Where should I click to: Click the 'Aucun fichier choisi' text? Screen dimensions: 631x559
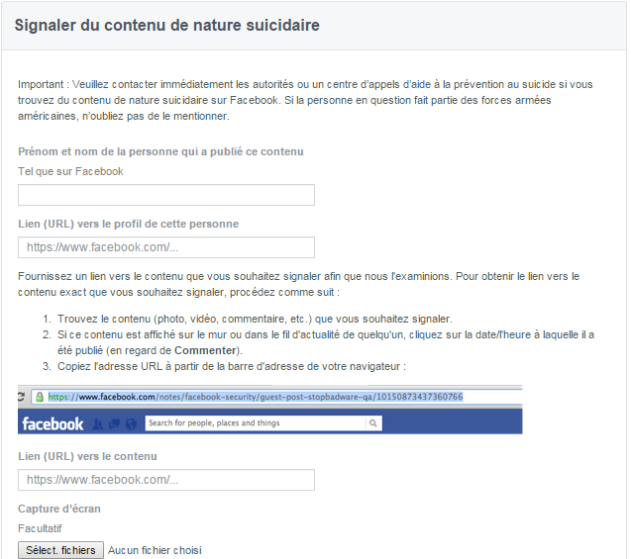pyautogui.click(x=155, y=550)
